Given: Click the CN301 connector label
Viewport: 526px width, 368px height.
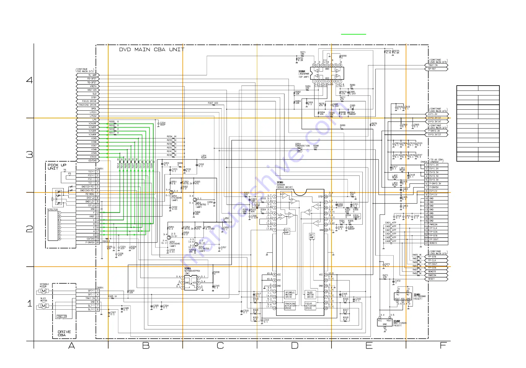Looking at the screenshot, I should click(100, 288).
